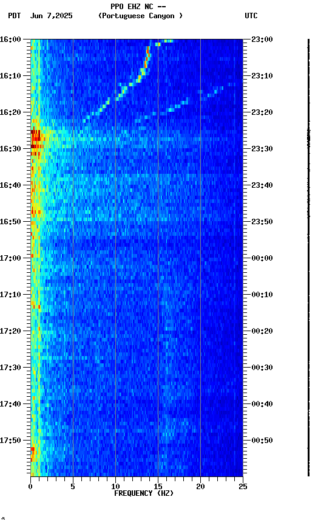Click the '10' frequency axis tick label

click(115, 487)
